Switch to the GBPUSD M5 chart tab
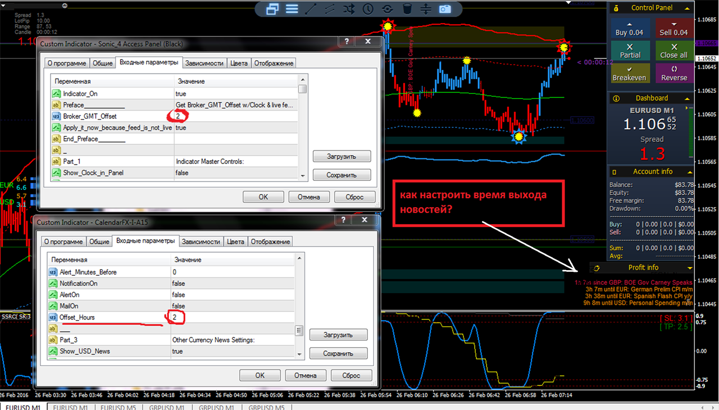719x410 pixels. [x=267, y=407]
